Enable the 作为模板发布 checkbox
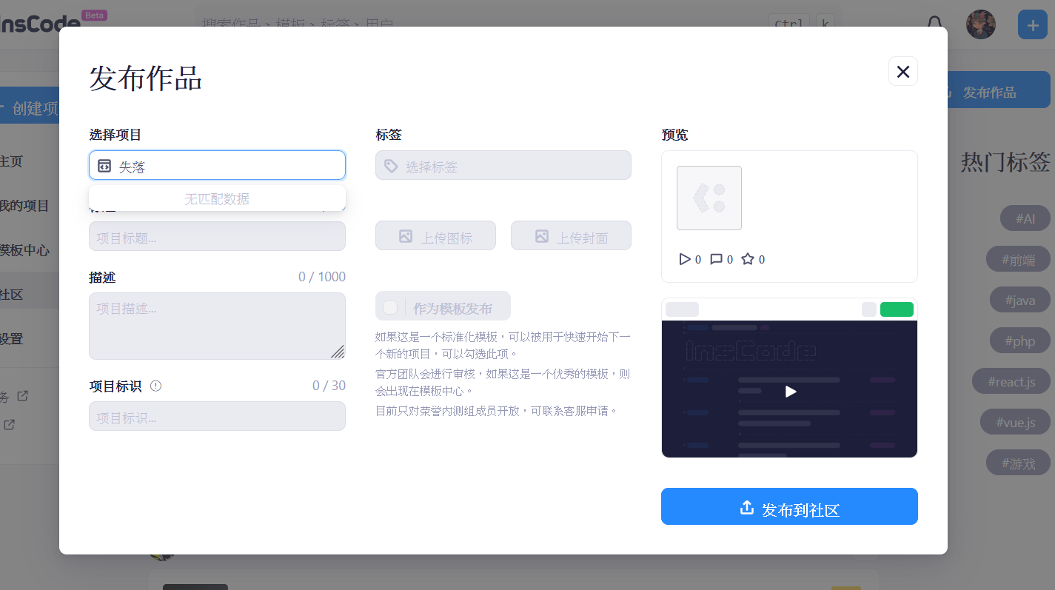 coord(390,306)
